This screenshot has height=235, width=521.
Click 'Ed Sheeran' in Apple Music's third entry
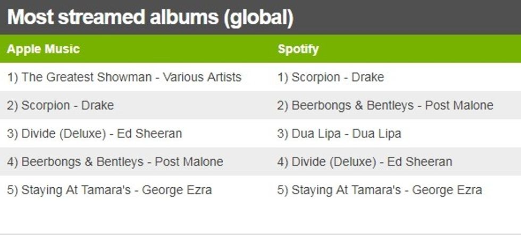pos(149,134)
